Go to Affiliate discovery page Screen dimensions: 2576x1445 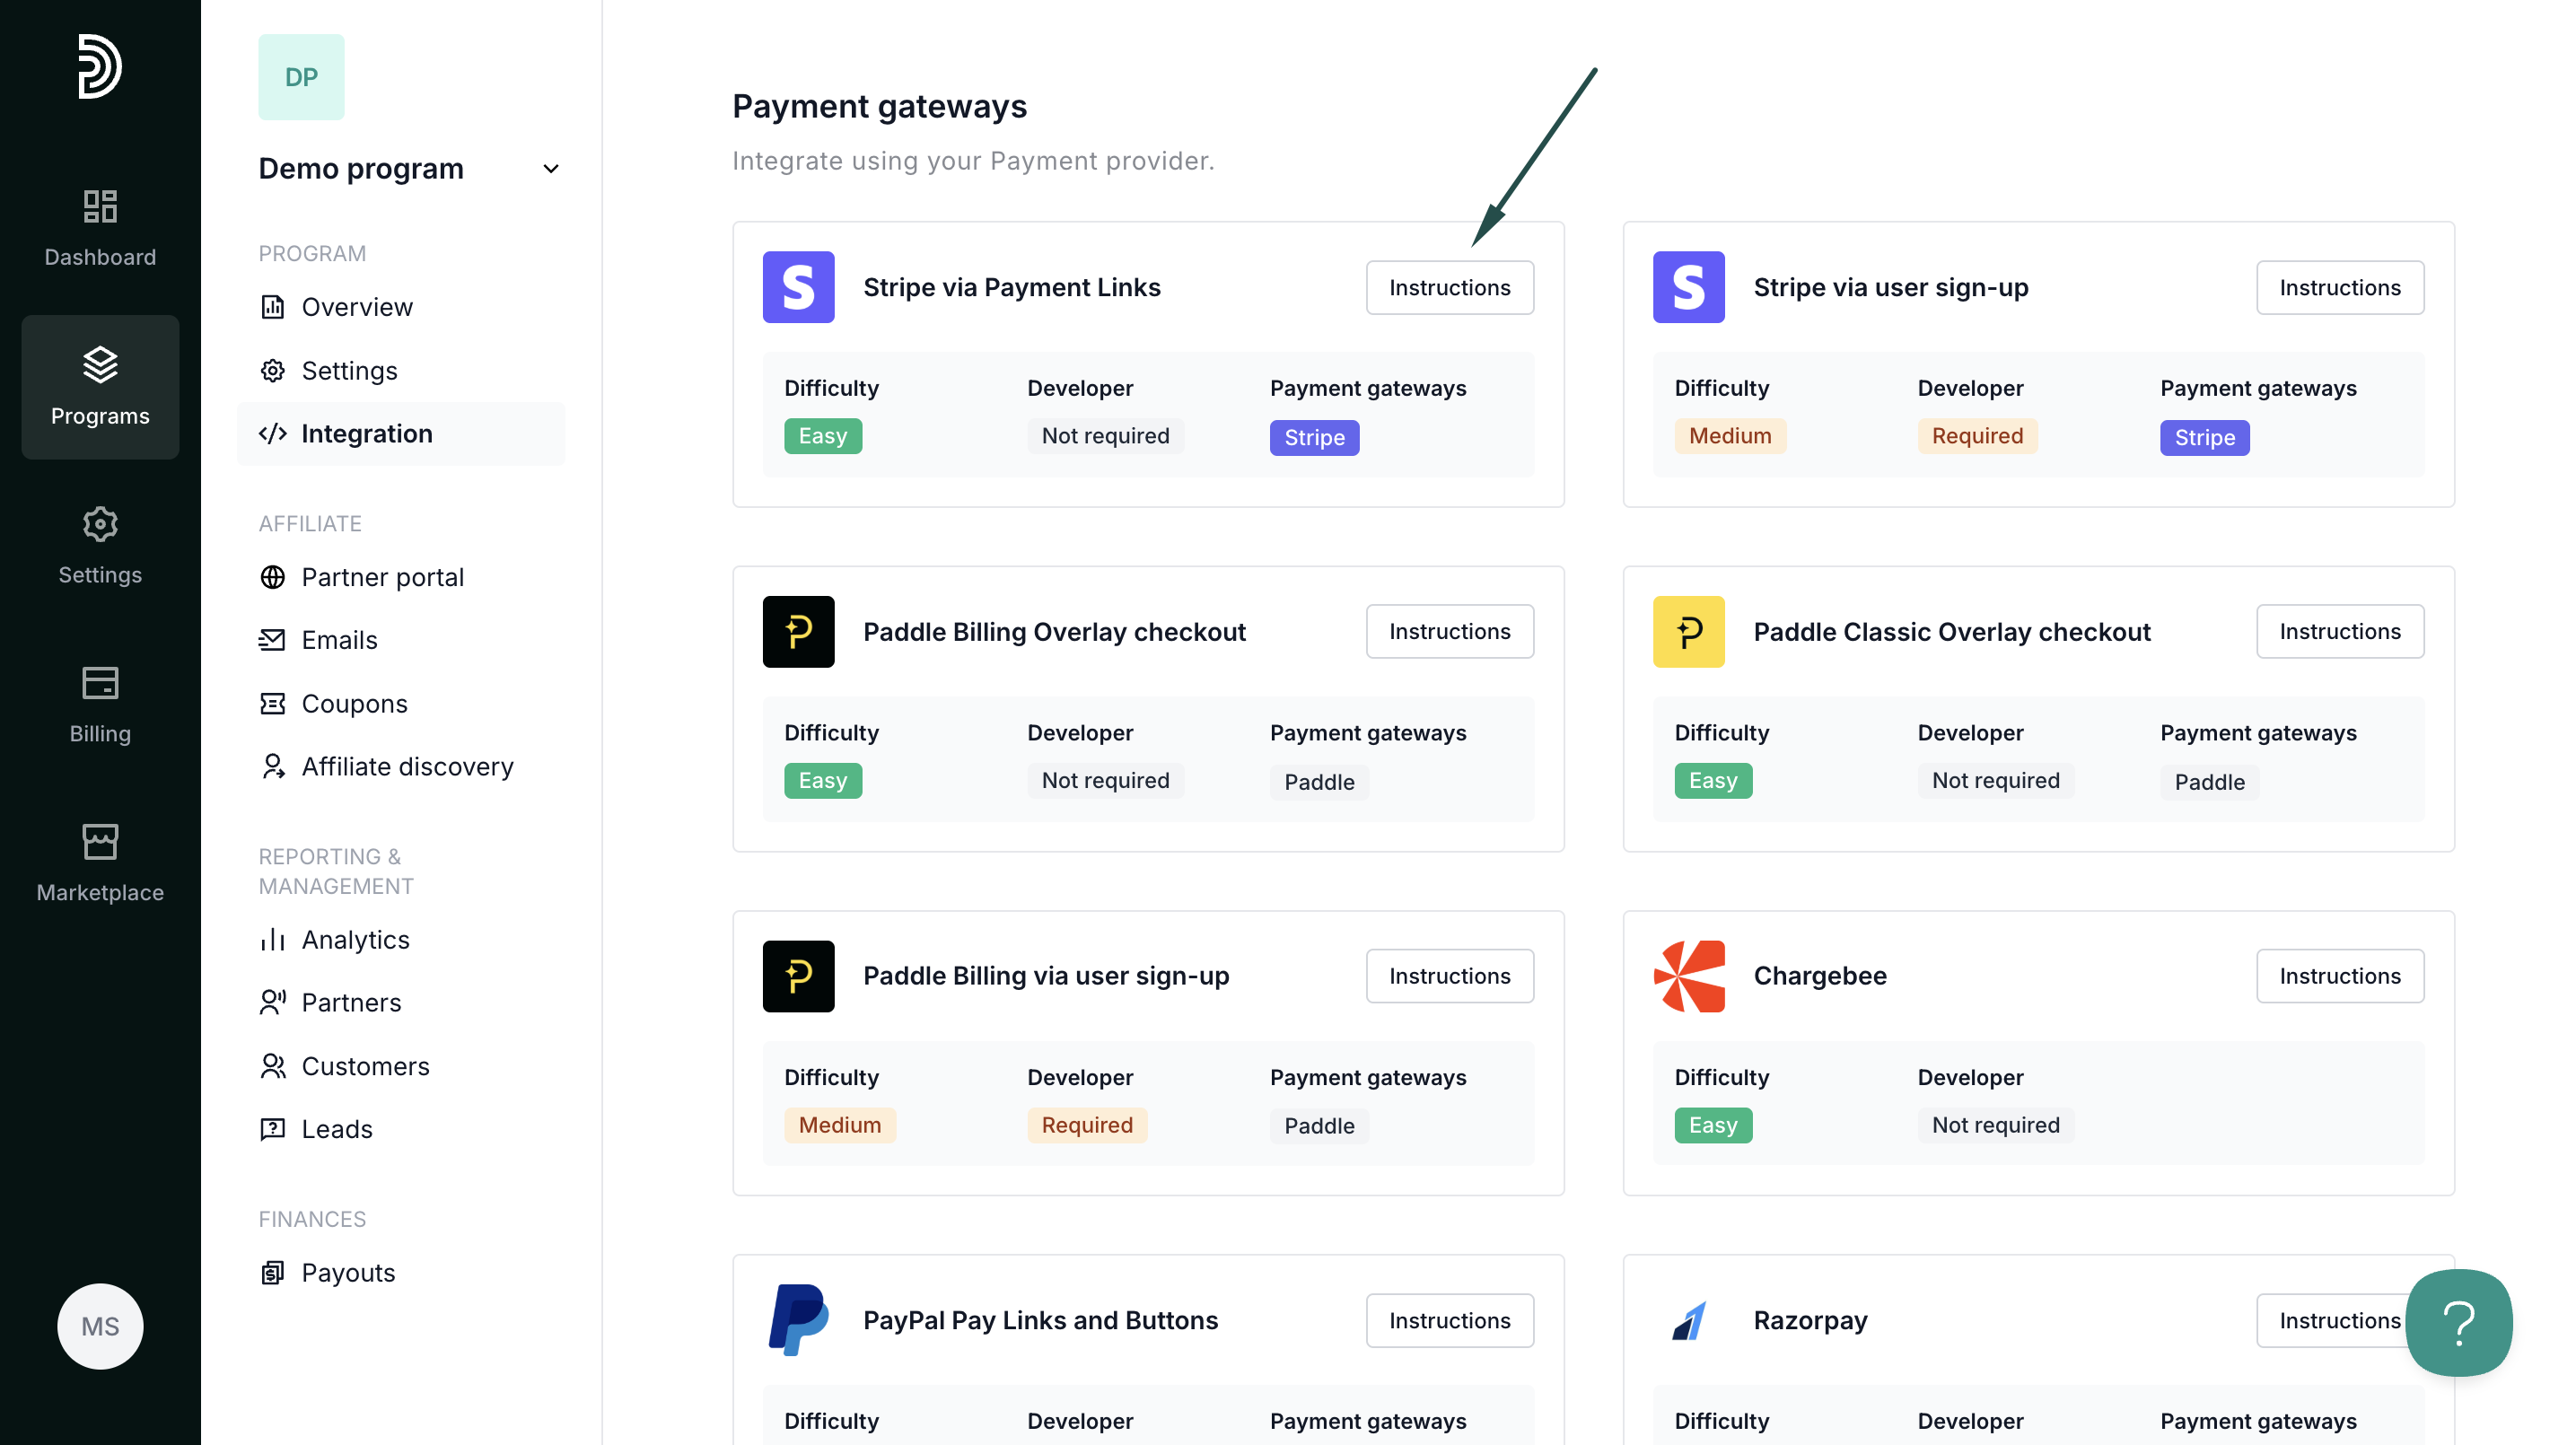tap(407, 766)
